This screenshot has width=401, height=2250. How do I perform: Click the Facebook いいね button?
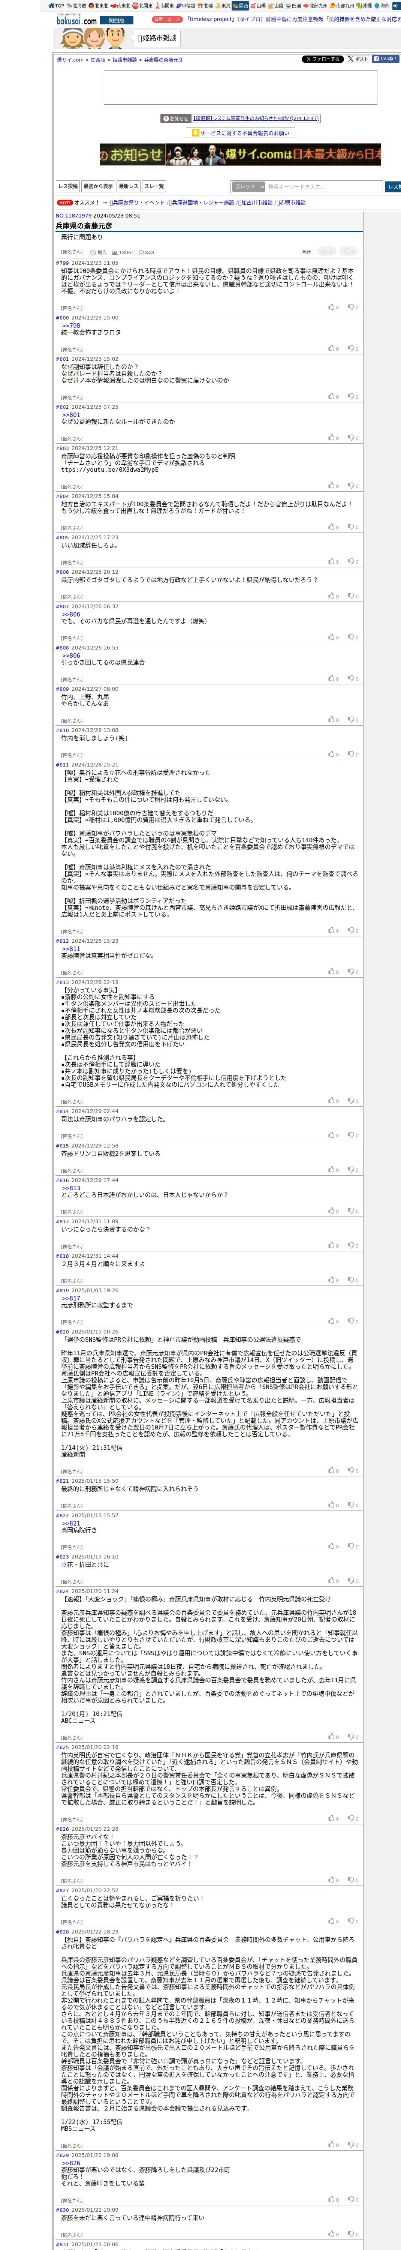coord(385,59)
